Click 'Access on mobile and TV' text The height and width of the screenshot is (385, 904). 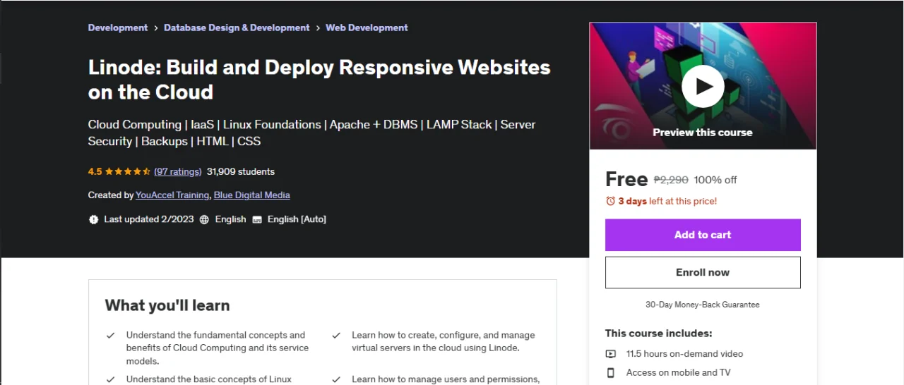point(678,372)
